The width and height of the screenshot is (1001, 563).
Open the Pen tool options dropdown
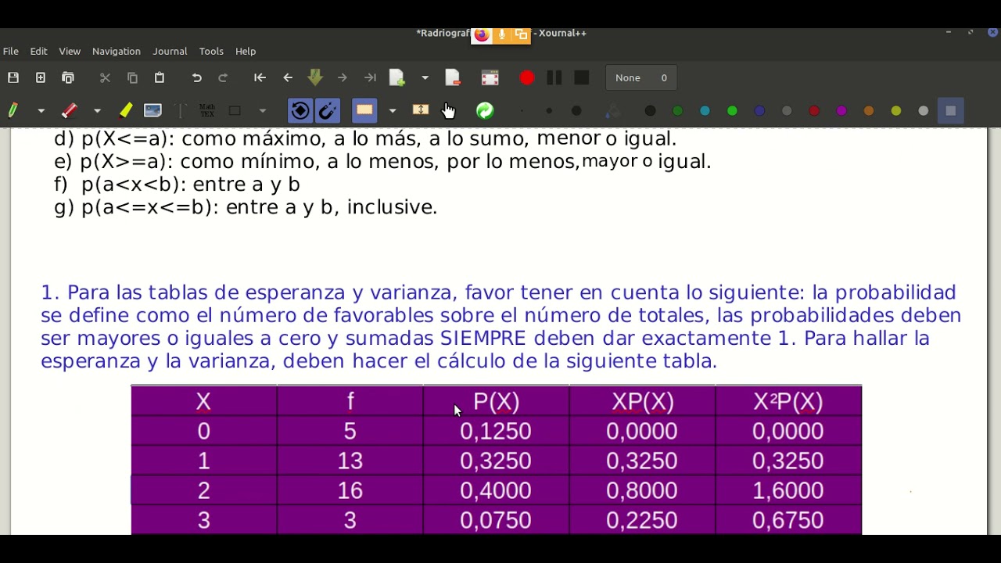click(x=41, y=110)
